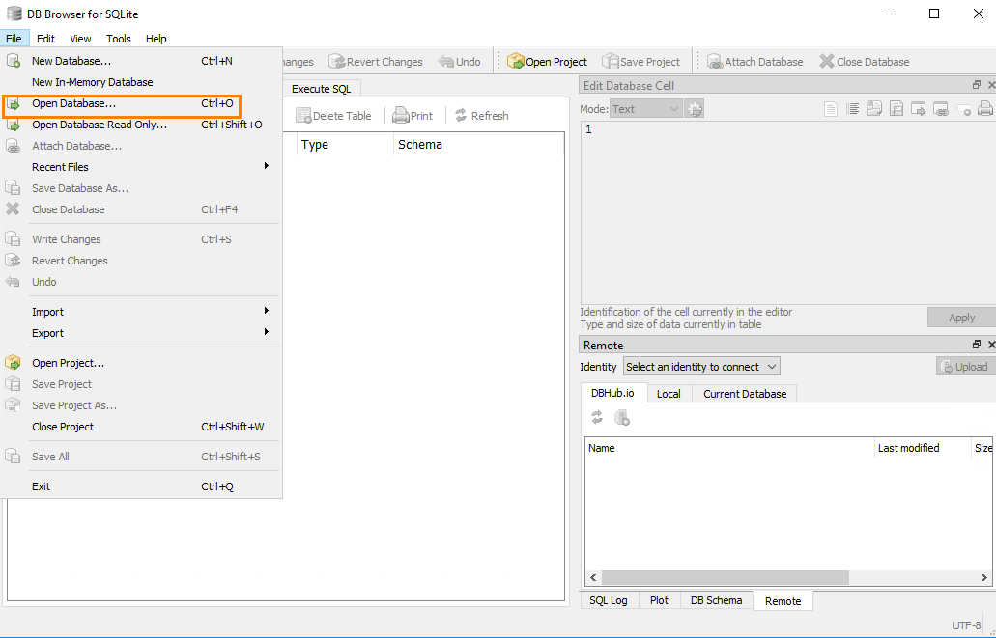Open the Tools menu
Screen dimensions: 996x638
pyautogui.click(x=118, y=39)
